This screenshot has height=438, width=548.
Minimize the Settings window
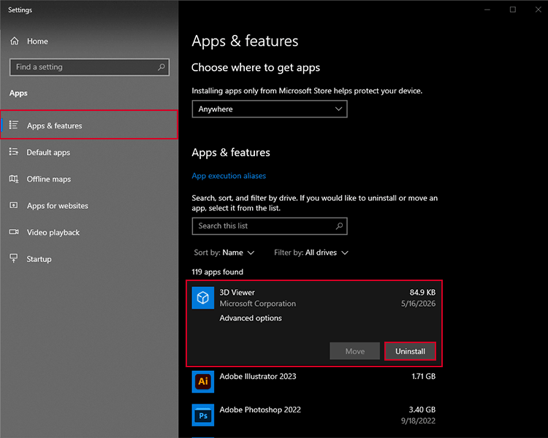487,9
